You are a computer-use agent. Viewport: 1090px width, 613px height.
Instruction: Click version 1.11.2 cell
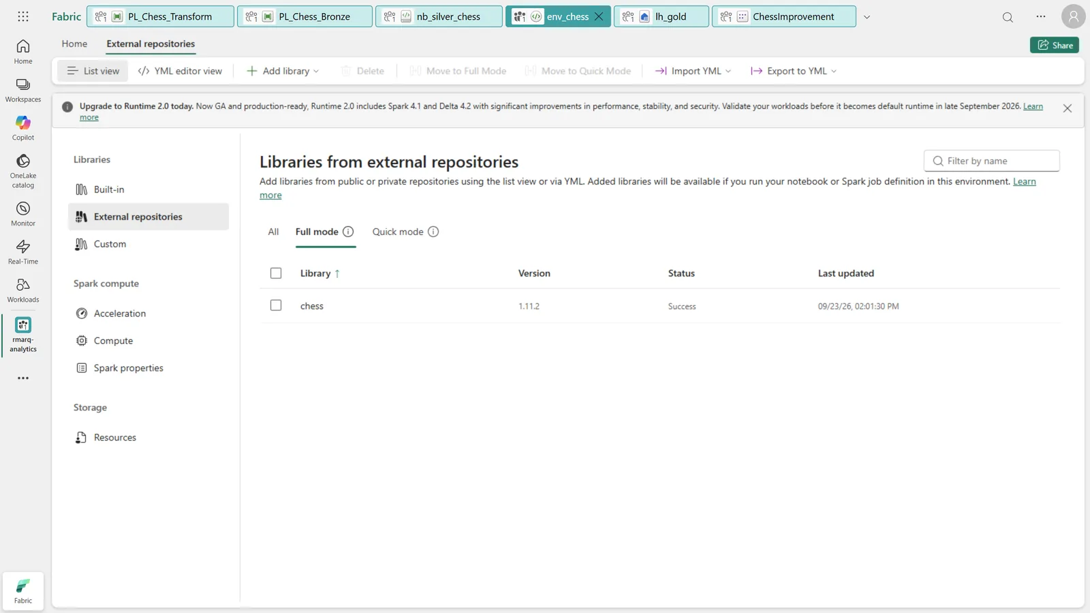[529, 306]
